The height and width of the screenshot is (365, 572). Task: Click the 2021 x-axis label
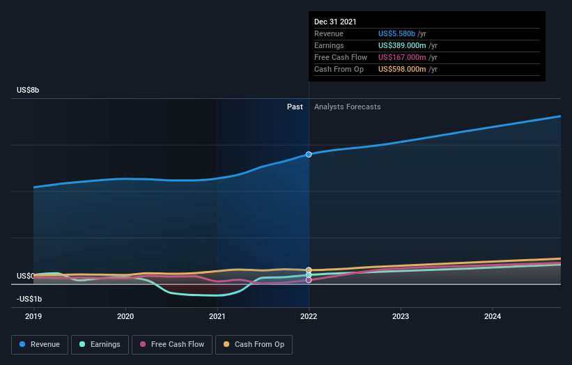(217, 316)
